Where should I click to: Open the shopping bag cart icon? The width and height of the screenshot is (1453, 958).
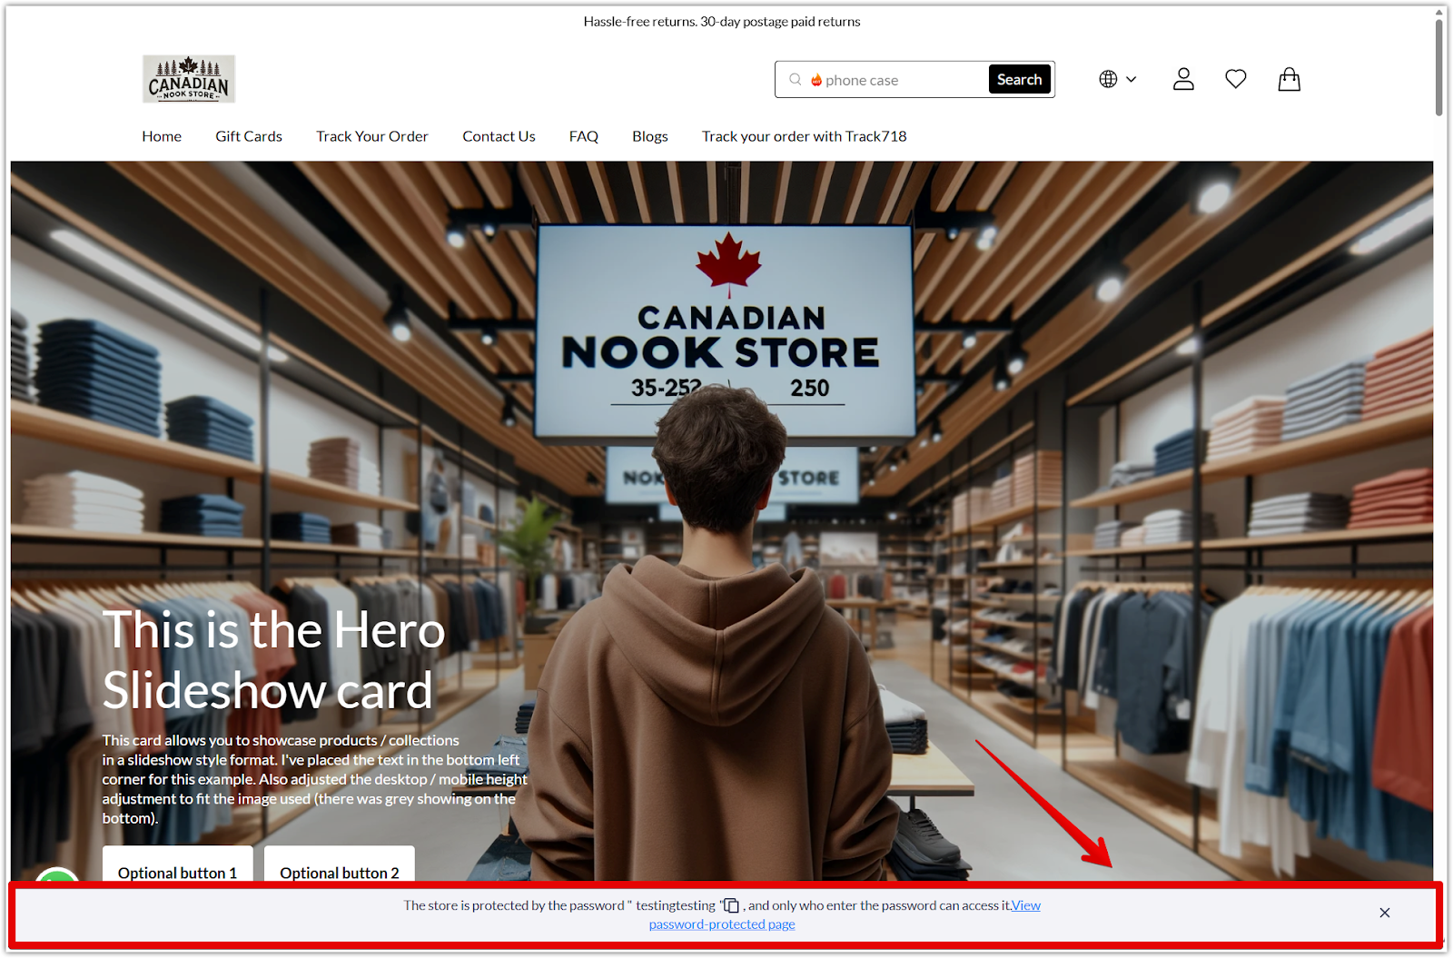point(1290,79)
